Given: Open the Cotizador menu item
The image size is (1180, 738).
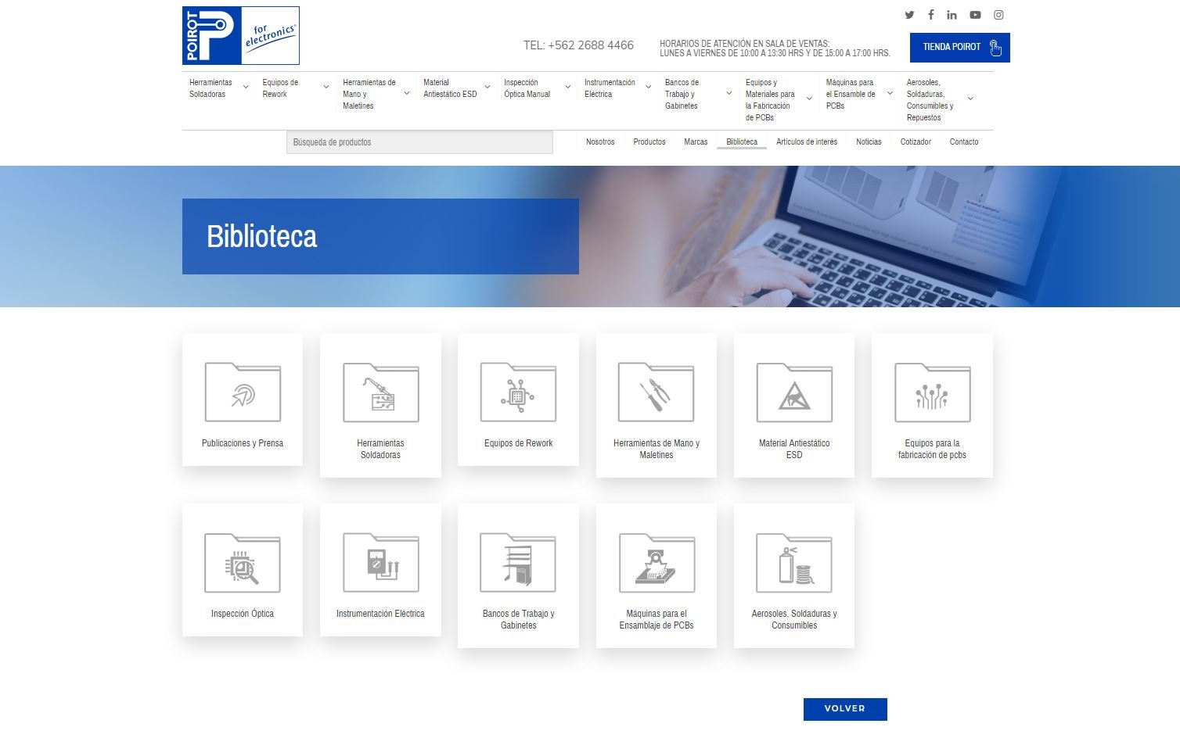Looking at the screenshot, I should coord(916,142).
